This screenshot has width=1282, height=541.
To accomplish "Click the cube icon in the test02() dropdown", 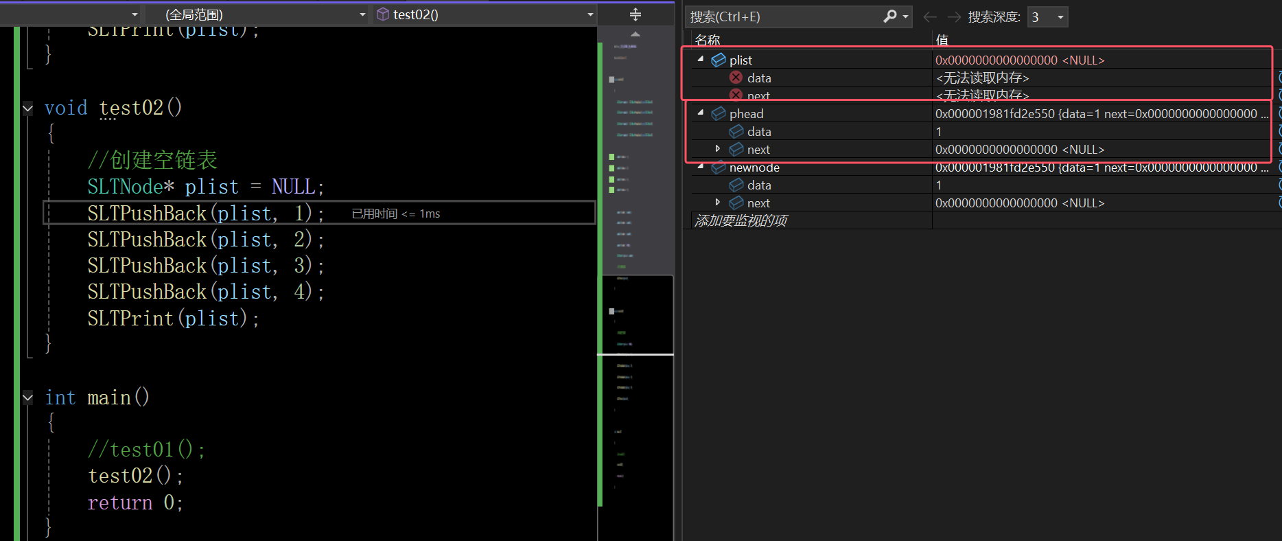I will coord(383,14).
